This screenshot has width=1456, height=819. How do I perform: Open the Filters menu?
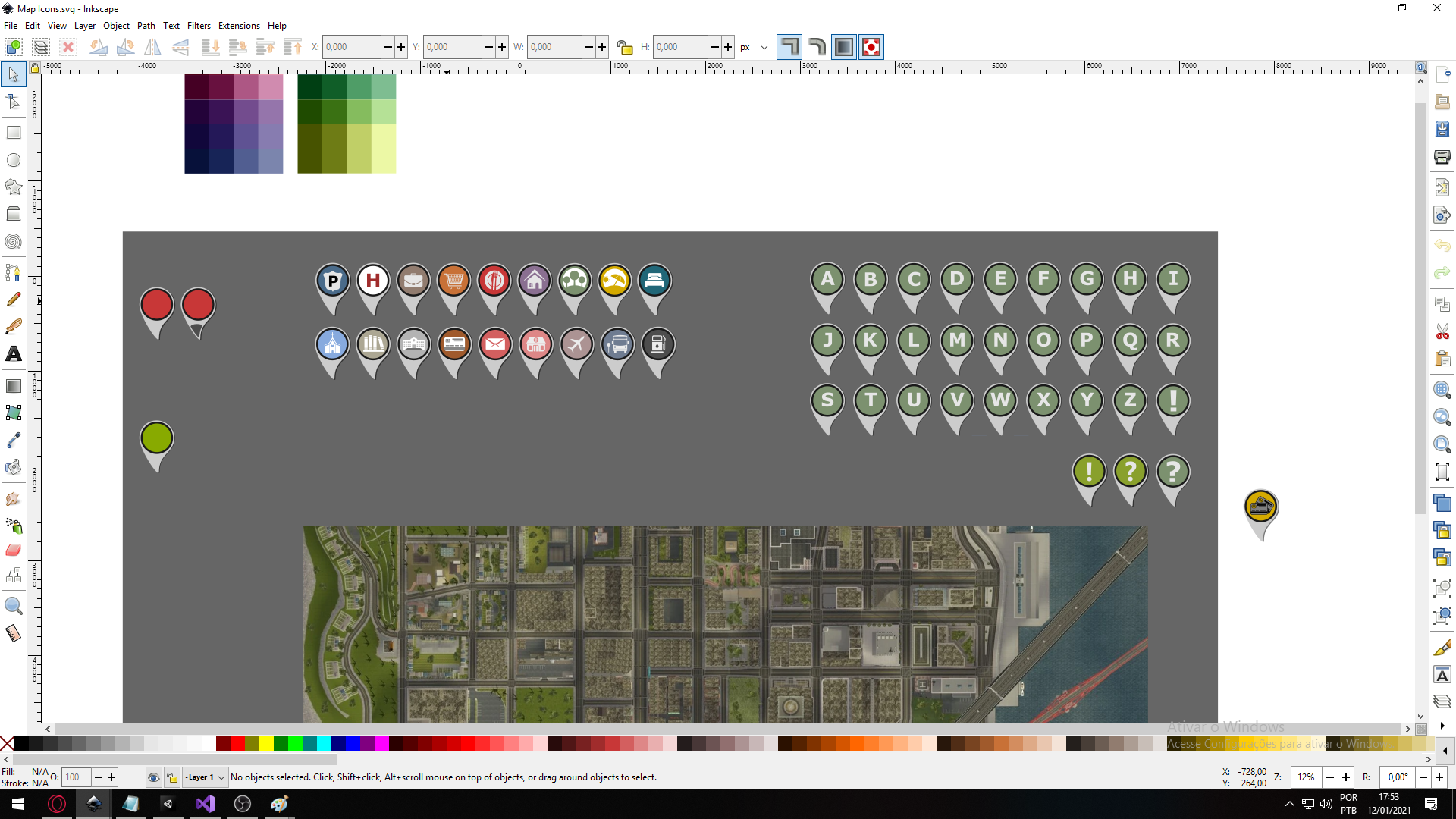(x=199, y=25)
